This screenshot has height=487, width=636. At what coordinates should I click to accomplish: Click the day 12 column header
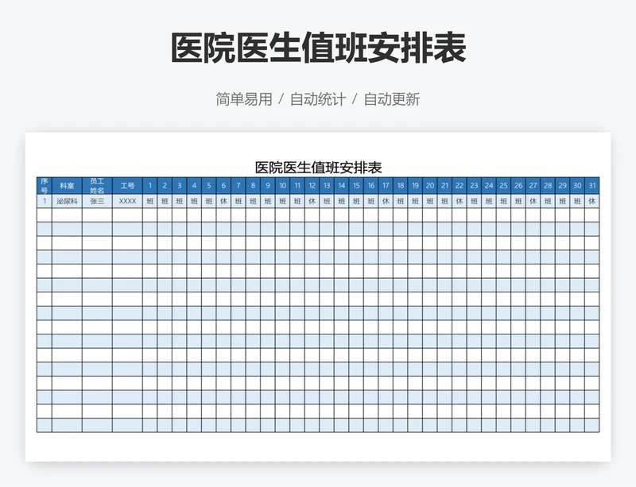[312, 186]
